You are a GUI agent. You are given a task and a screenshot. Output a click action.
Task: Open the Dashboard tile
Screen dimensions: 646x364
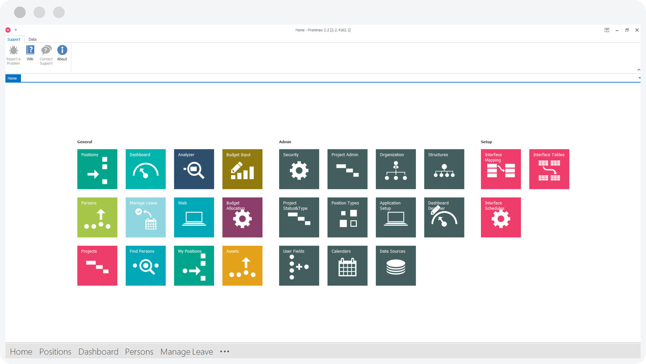click(146, 169)
